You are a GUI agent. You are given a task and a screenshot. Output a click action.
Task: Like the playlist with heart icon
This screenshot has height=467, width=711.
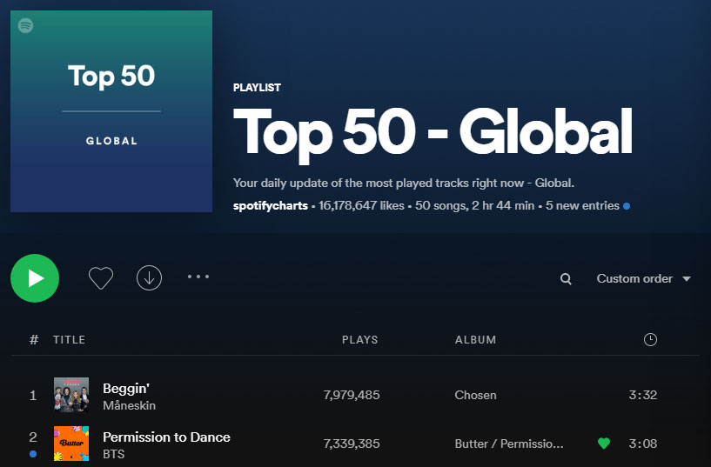[101, 277]
